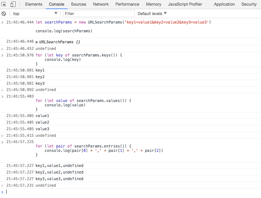261x198 pixels.
Task: Clear the console with the ban icon
Action: (x=4, y=14)
